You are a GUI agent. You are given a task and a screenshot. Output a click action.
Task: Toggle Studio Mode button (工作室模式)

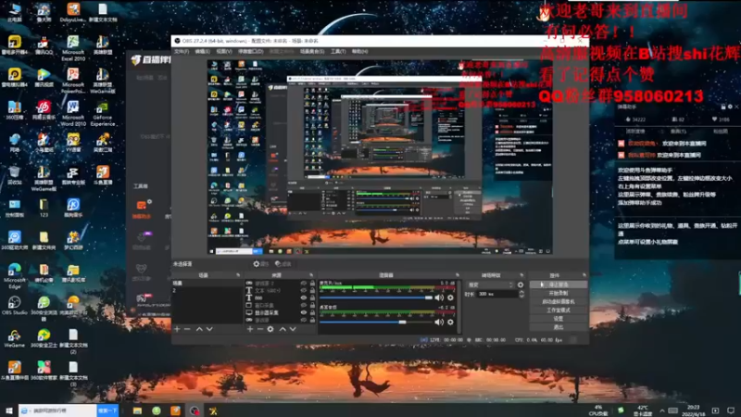(559, 310)
